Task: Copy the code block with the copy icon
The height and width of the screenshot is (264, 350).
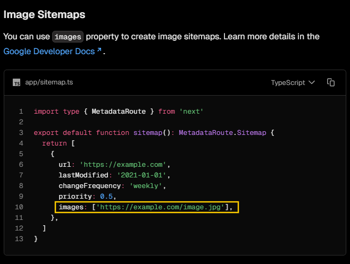Action: pyautogui.click(x=330, y=82)
